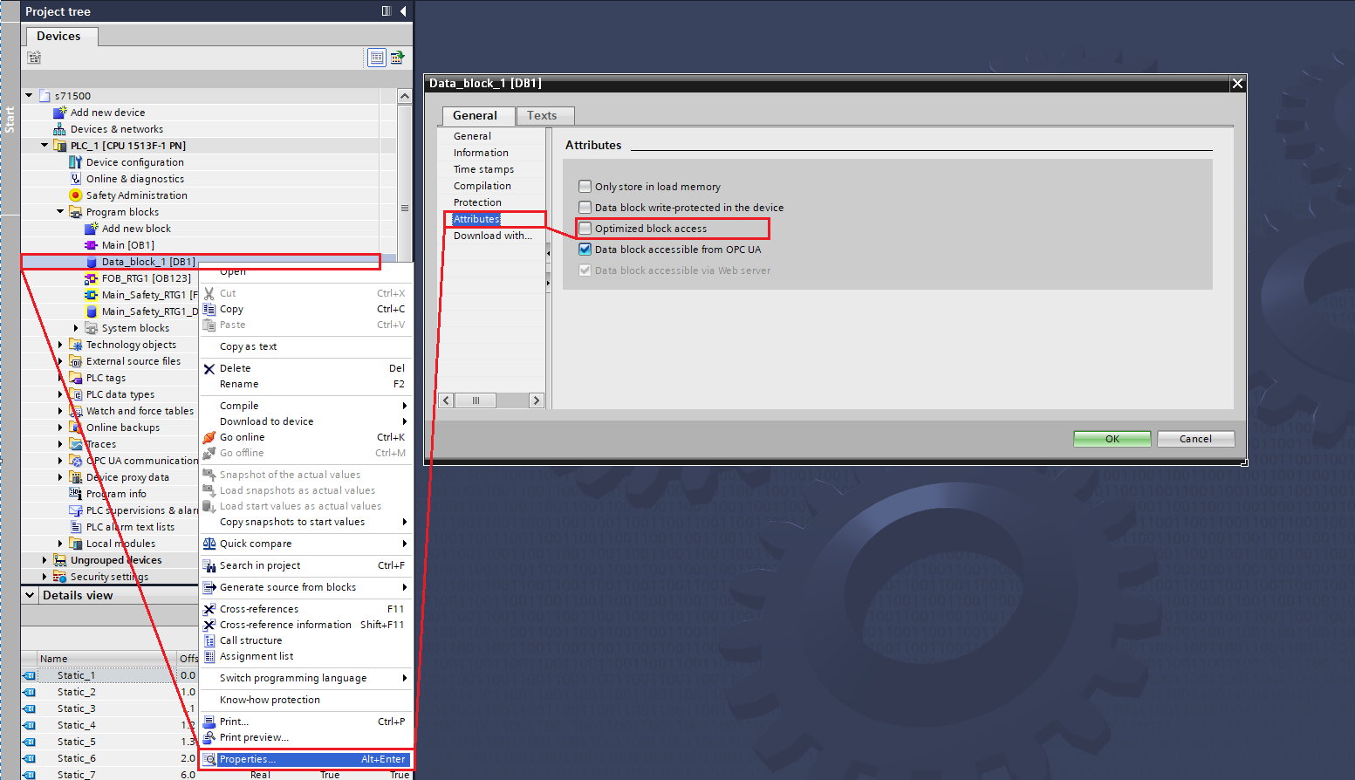Click the Device configuration icon
Viewport: 1355px width, 780px height.
click(76, 162)
